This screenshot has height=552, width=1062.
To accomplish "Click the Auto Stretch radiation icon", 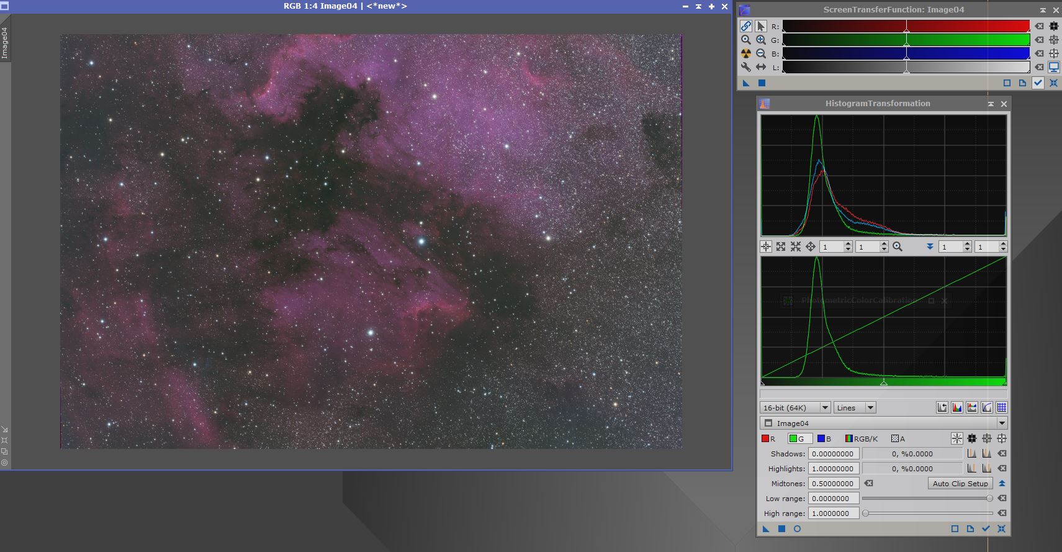I will point(746,53).
